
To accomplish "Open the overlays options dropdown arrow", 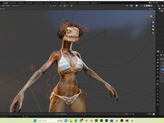I will (139, 6).
